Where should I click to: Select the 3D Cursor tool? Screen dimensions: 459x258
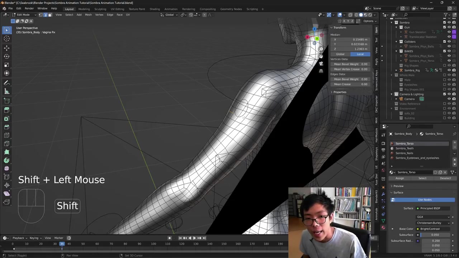(x=6, y=39)
